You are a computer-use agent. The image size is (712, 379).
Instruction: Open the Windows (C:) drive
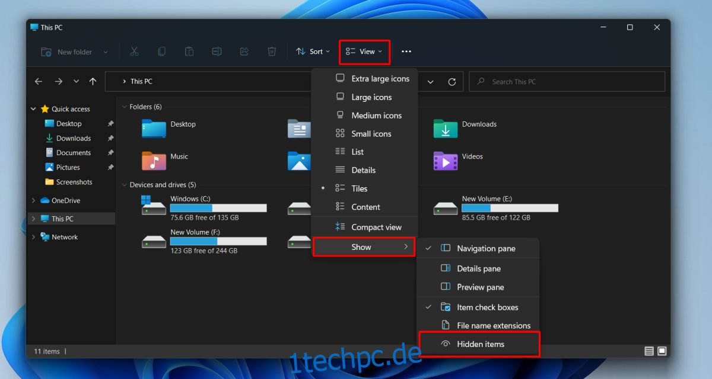[204, 208]
